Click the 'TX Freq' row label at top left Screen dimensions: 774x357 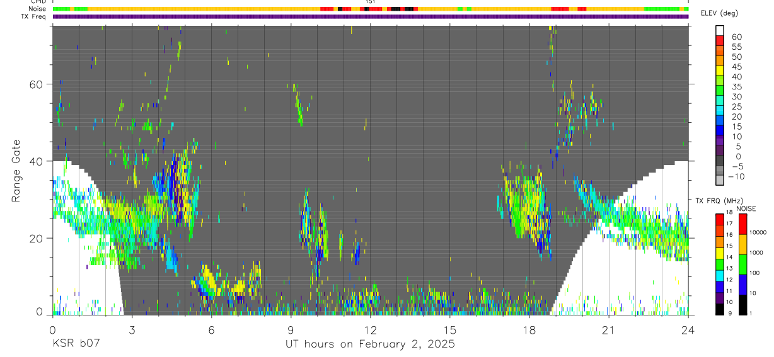(34, 16)
